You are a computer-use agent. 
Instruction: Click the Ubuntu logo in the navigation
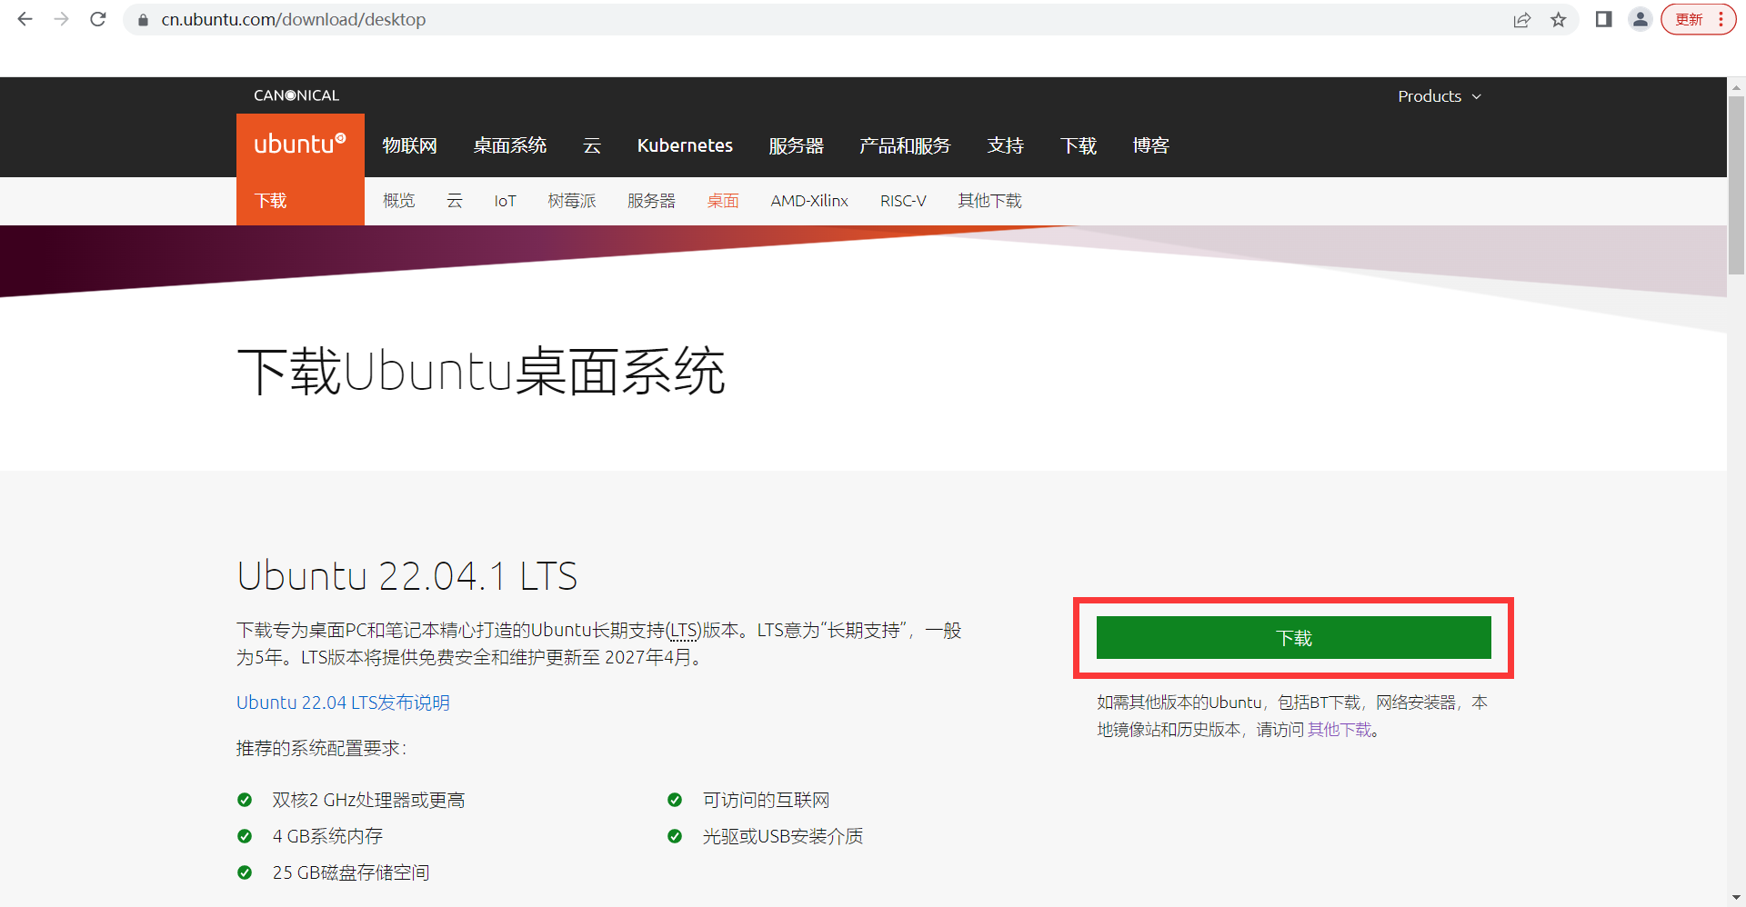click(299, 143)
